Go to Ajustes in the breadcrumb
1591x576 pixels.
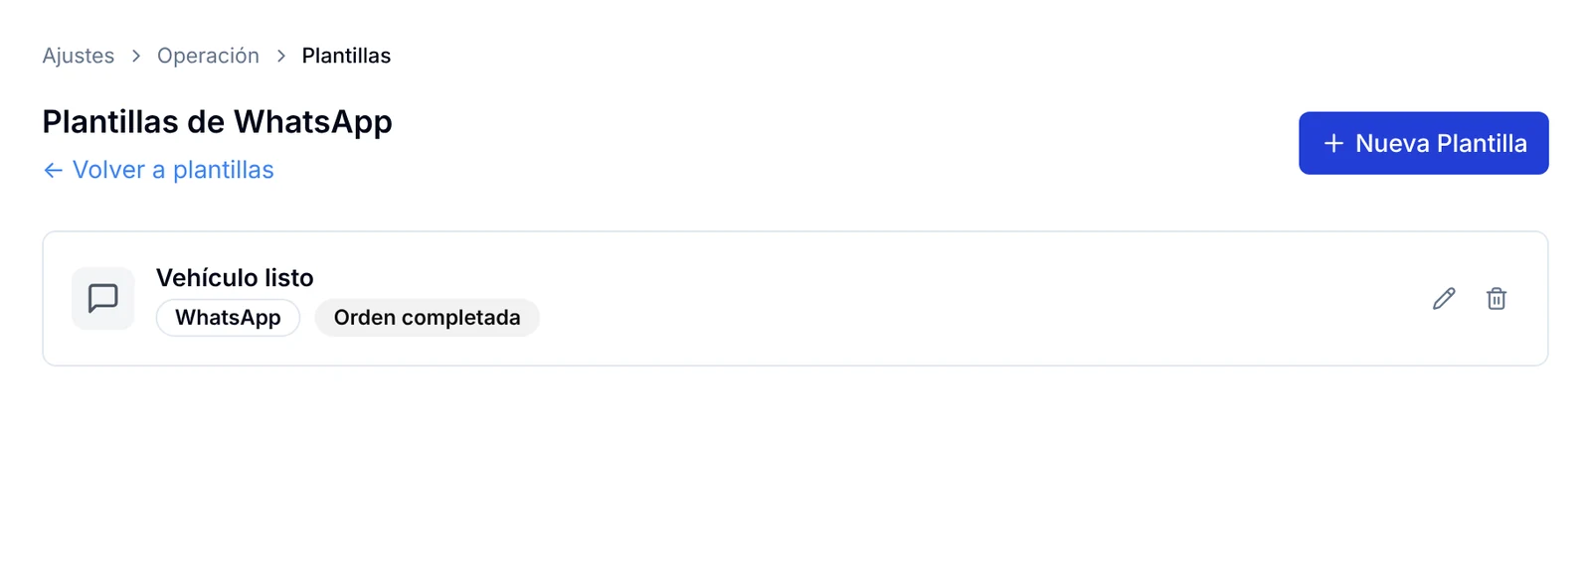coord(79,56)
